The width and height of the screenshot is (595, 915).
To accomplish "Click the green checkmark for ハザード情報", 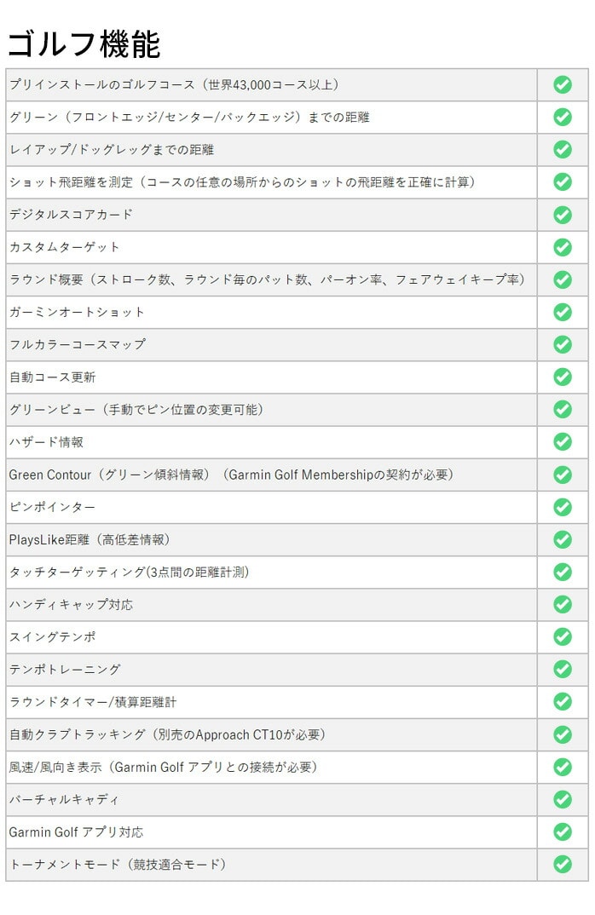I will coord(563,442).
